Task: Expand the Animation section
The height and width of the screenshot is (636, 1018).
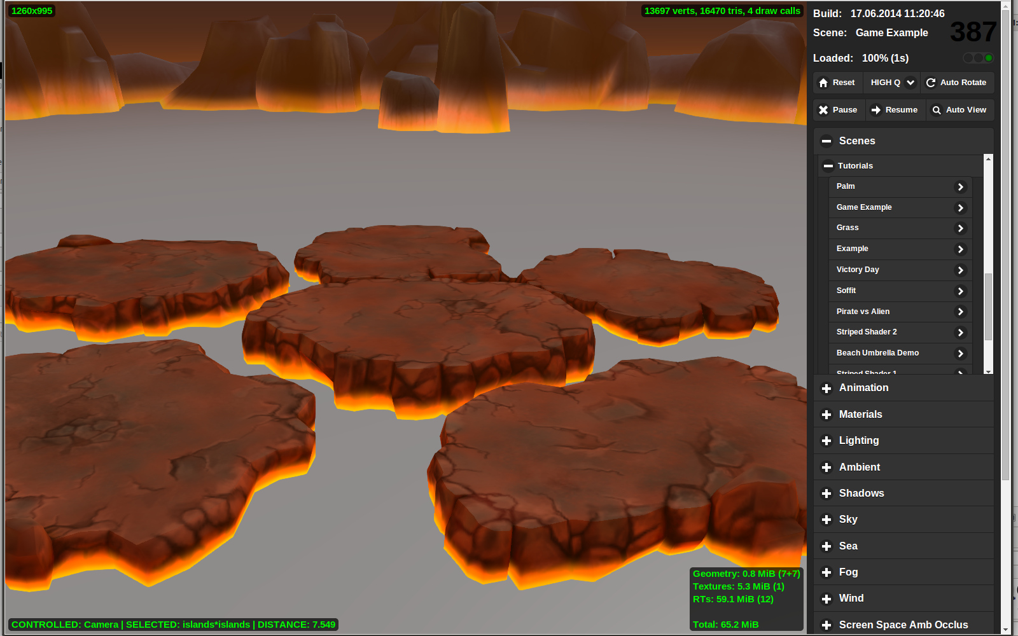Action: 826,388
